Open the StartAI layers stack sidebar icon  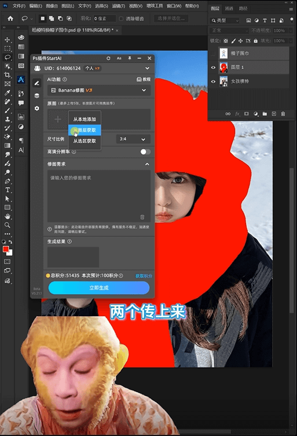pyautogui.click(x=36, y=96)
